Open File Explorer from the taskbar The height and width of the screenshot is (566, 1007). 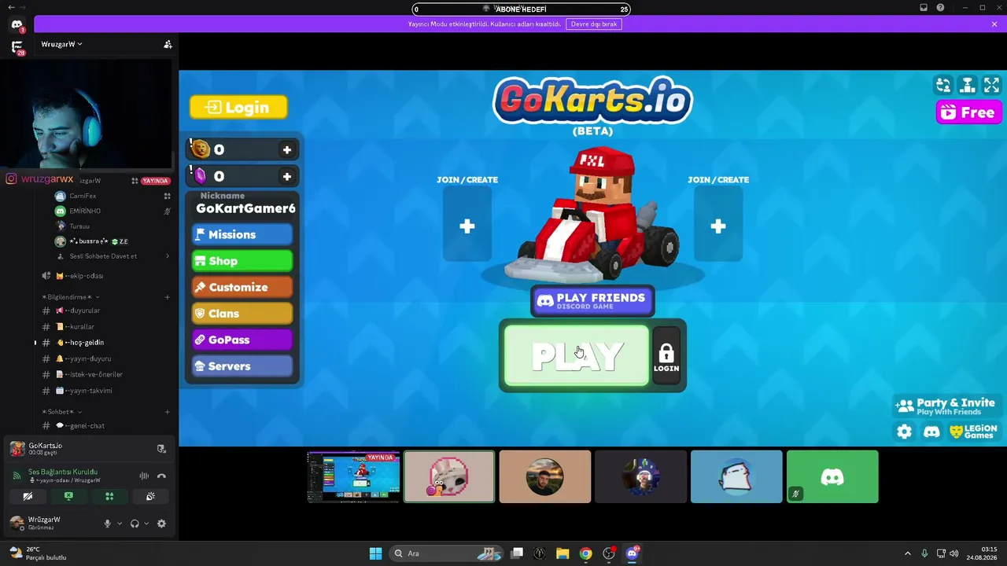pyautogui.click(x=563, y=553)
